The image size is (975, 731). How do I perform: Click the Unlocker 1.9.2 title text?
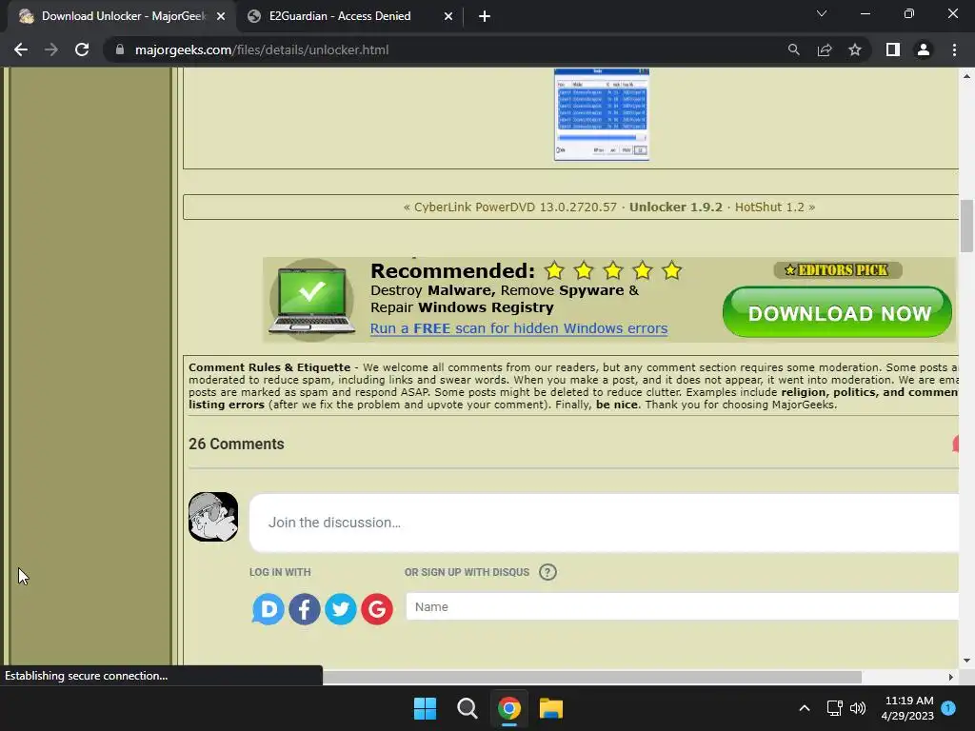(676, 207)
